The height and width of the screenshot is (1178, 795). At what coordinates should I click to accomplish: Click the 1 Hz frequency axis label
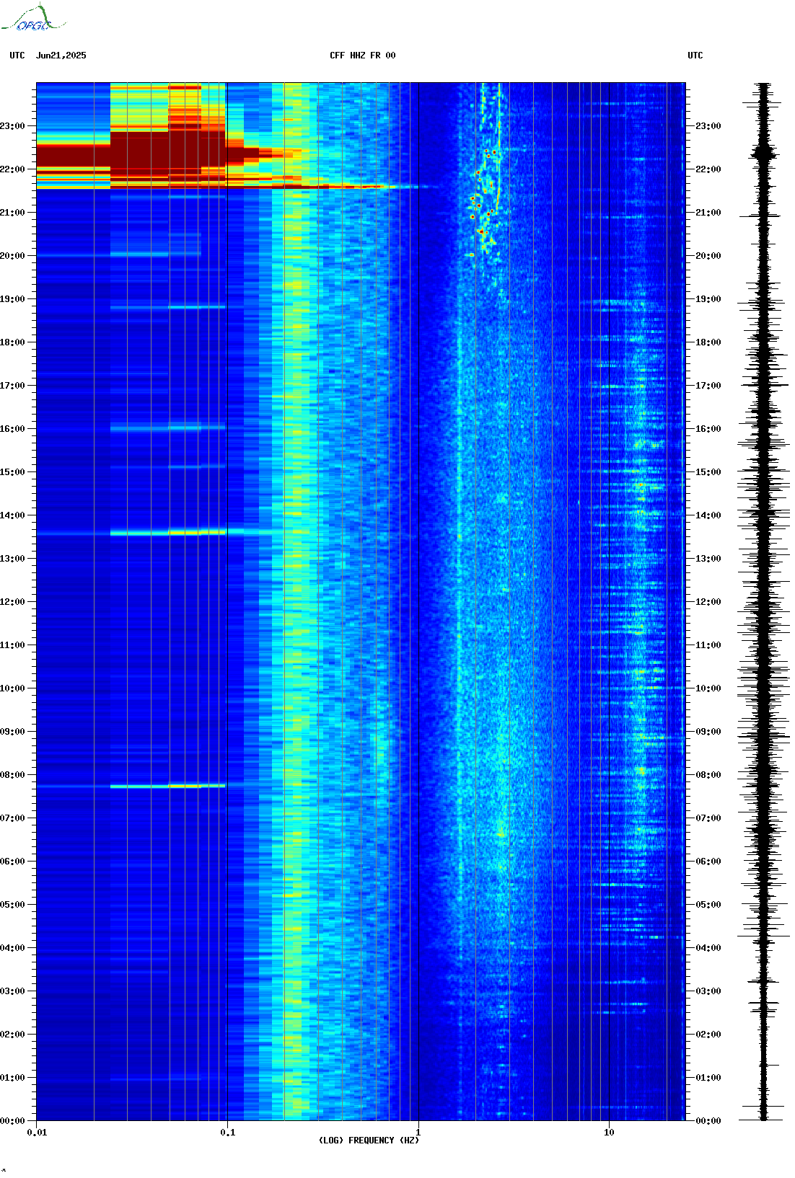coord(418,1133)
